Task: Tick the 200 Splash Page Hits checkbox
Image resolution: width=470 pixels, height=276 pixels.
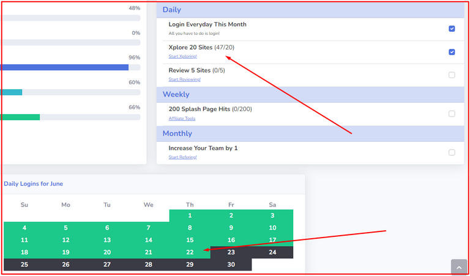Action: [x=452, y=114]
